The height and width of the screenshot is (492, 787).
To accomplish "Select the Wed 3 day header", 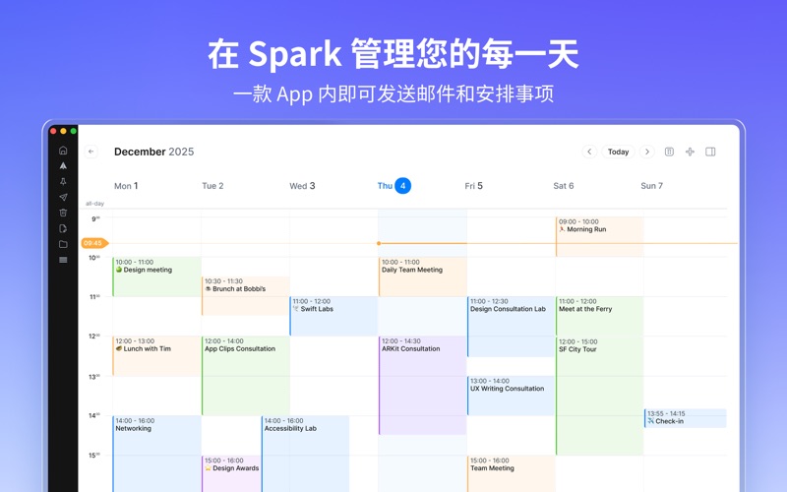I will pyautogui.click(x=302, y=186).
